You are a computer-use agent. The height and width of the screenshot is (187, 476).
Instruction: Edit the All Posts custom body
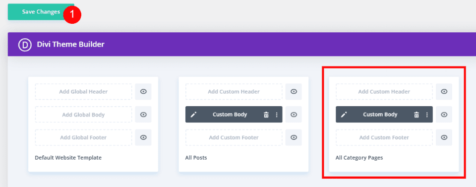click(x=193, y=115)
